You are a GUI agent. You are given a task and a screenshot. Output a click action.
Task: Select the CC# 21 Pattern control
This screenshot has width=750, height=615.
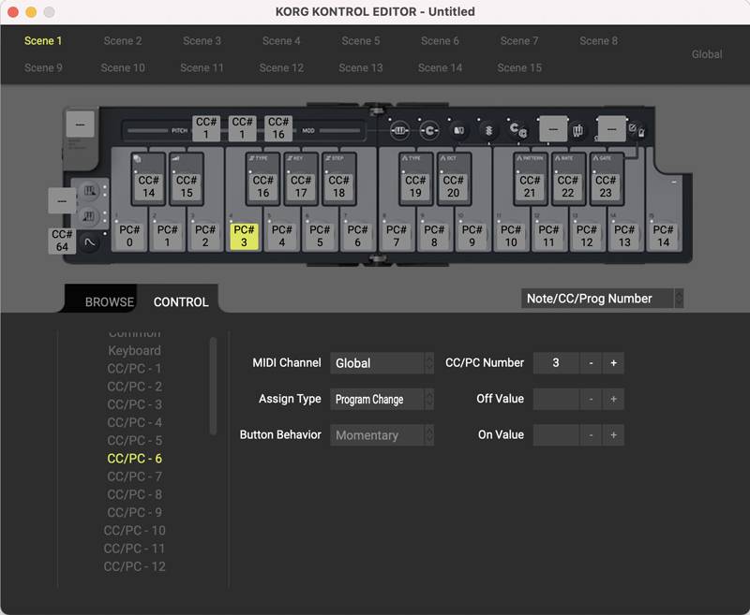click(x=530, y=186)
